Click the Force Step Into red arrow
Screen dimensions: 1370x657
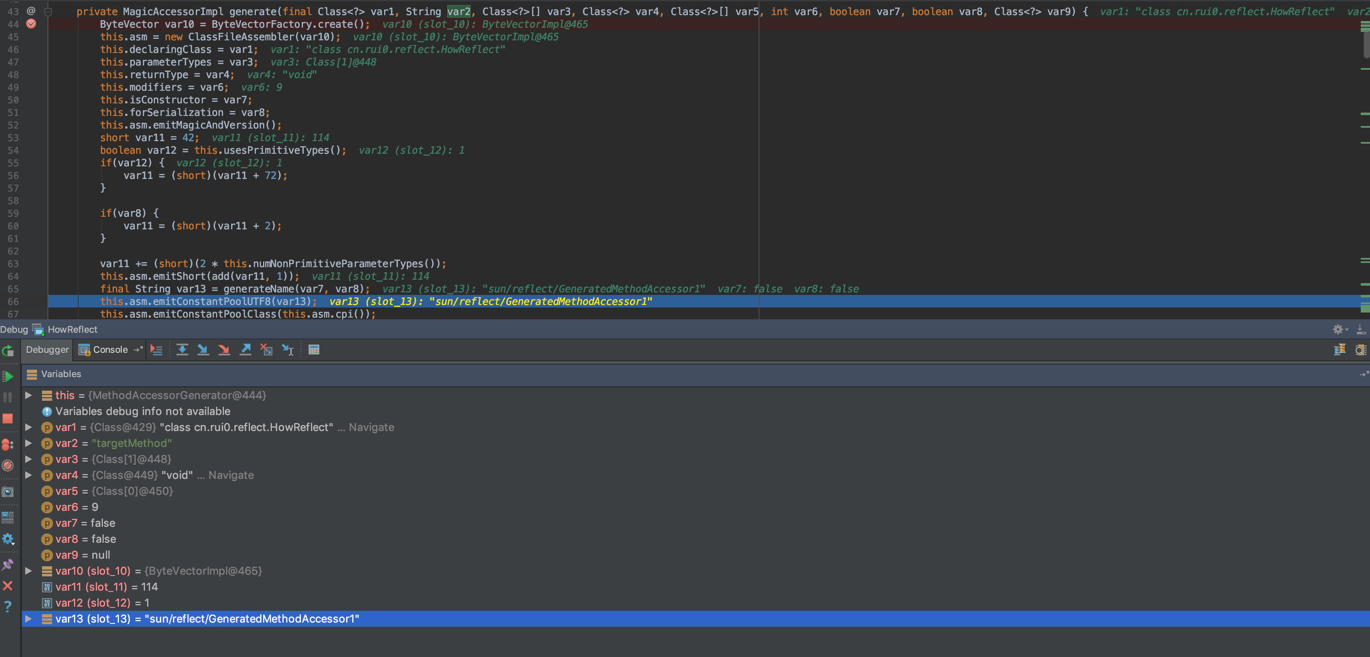coord(224,349)
